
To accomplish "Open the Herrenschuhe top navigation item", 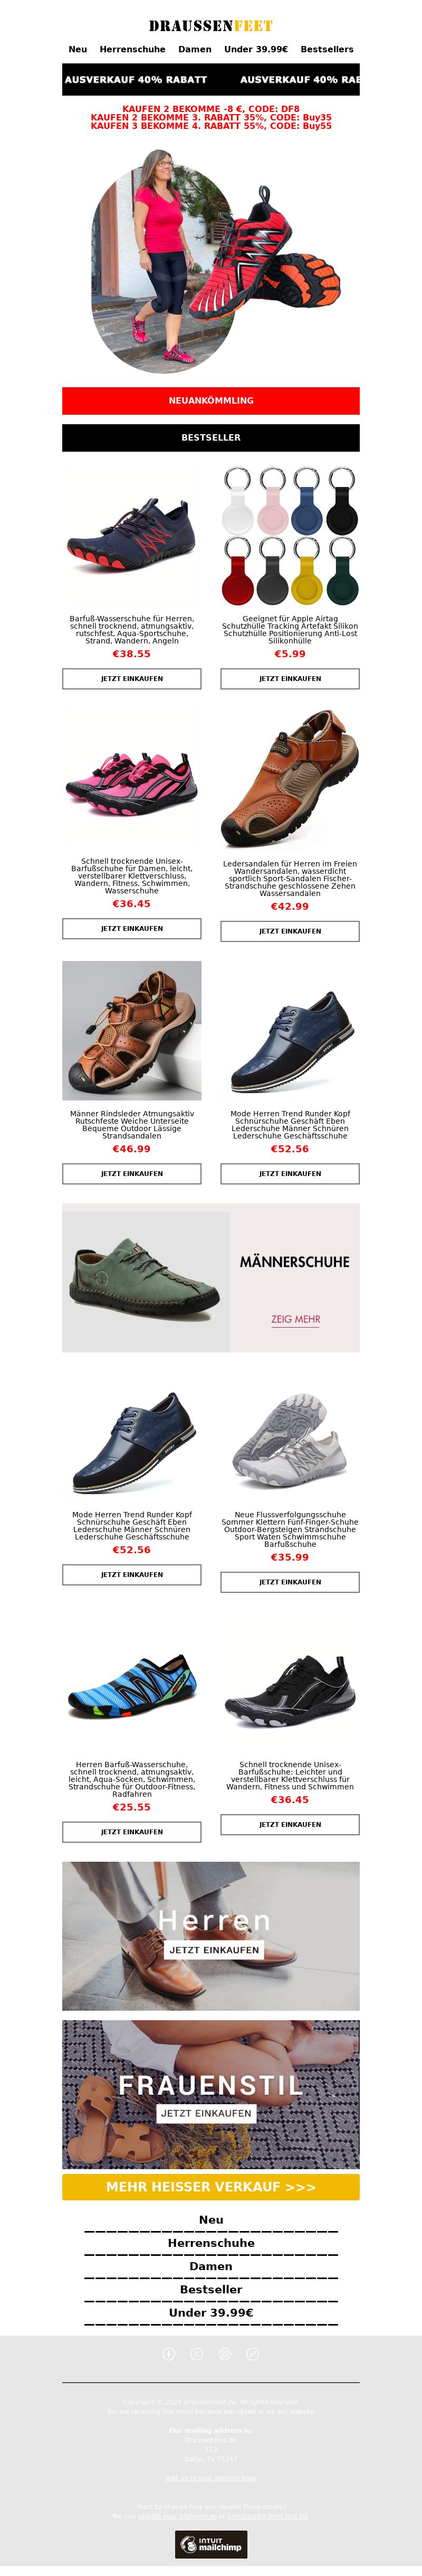I will [x=133, y=49].
